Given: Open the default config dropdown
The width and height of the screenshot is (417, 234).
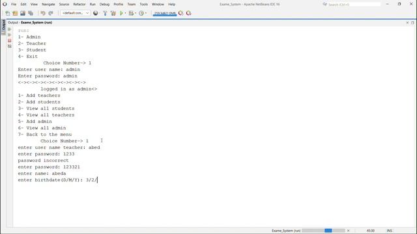Looking at the screenshot, I should coord(76,13).
